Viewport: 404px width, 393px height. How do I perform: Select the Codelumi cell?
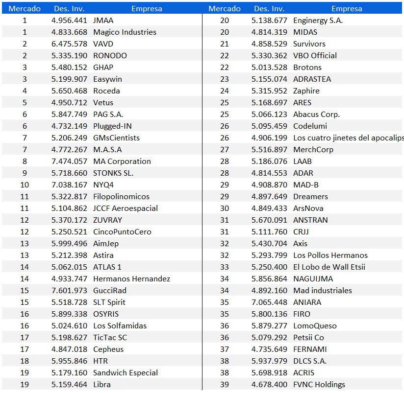pos(310,126)
